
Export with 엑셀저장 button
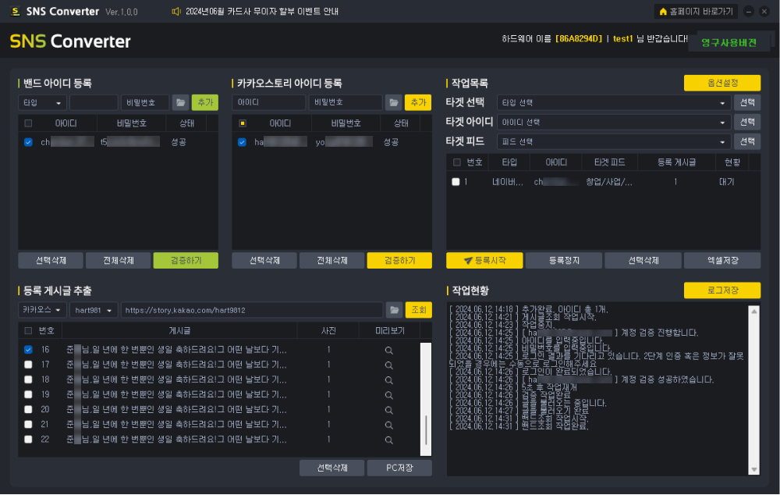(722, 261)
